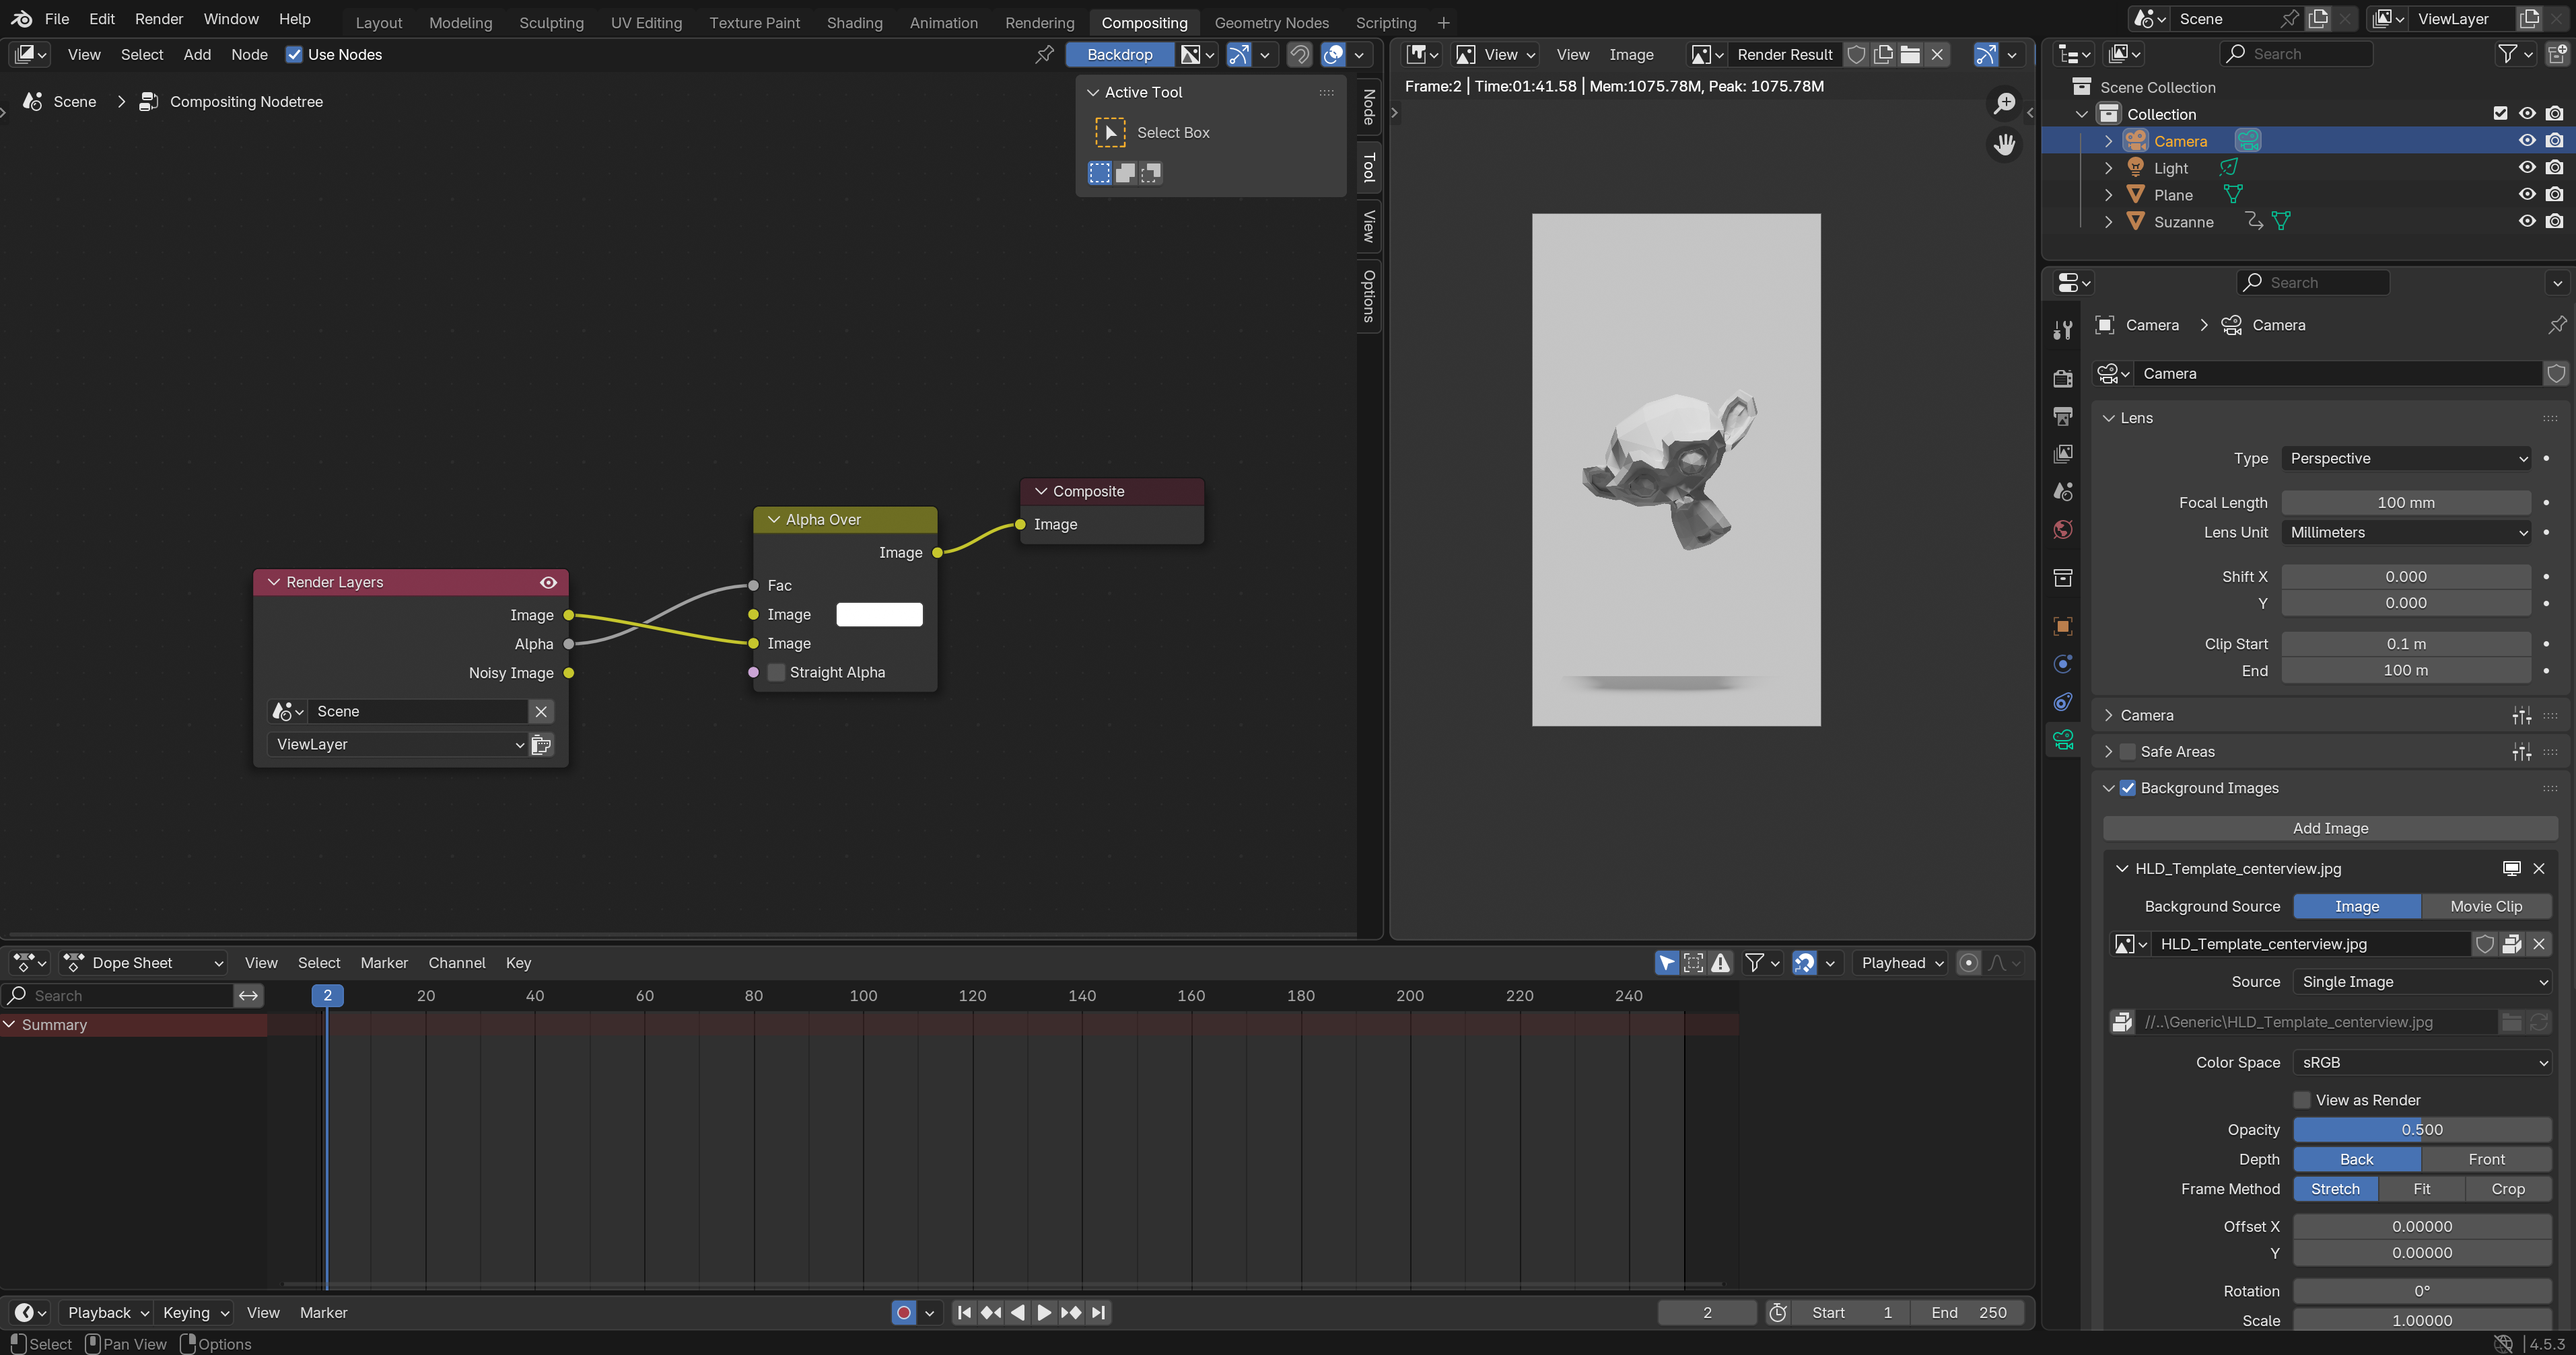Jump to the timeline end frame
The width and height of the screenshot is (2576, 1355).
1098,1312
